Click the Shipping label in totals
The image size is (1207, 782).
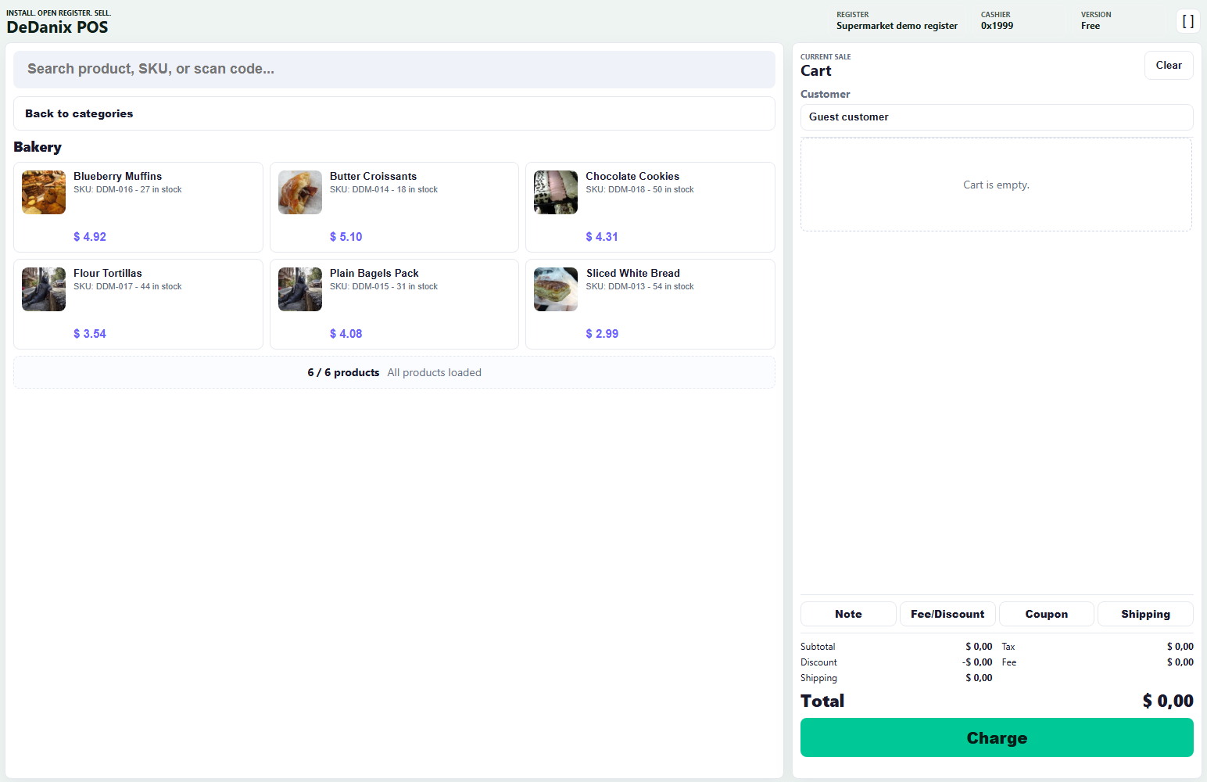pos(818,678)
